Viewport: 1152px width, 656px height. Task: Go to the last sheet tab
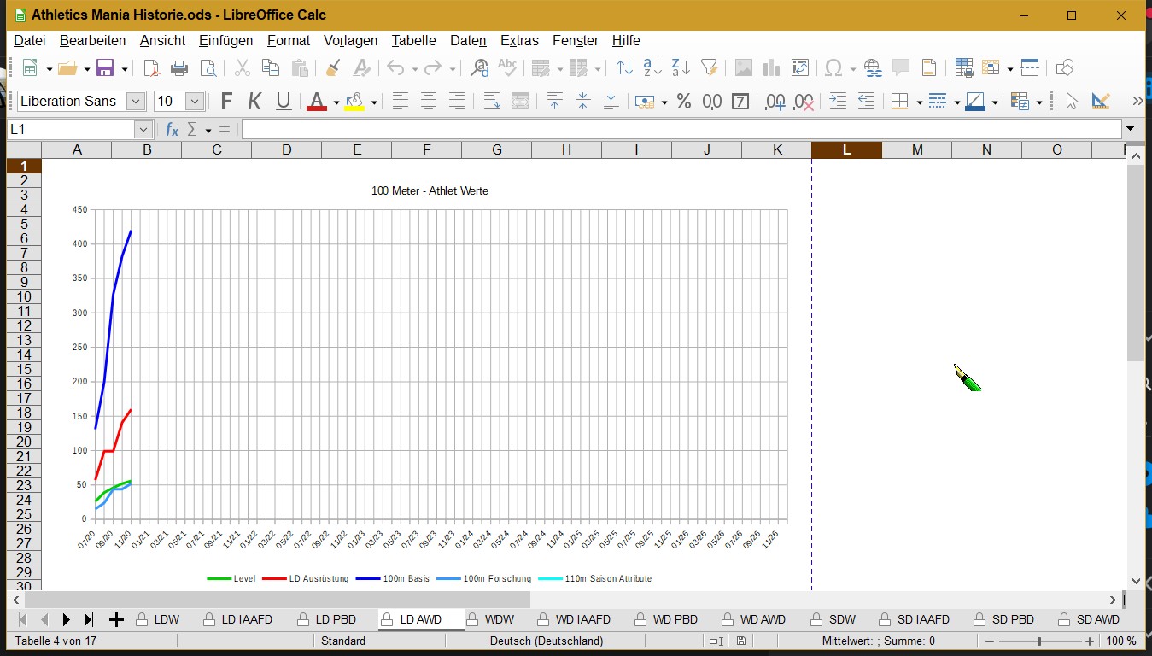pyautogui.click(x=88, y=619)
